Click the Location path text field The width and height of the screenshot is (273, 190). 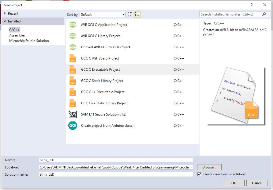(114, 167)
